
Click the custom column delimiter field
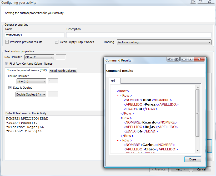point(53,81)
